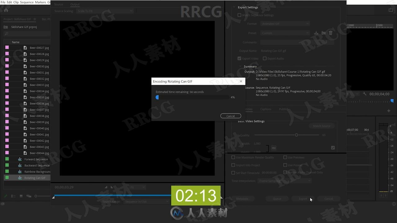The width and height of the screenshot is (397, 223).
Task: Open the Preset dropdown showing Custom
Action: point(285,33)
